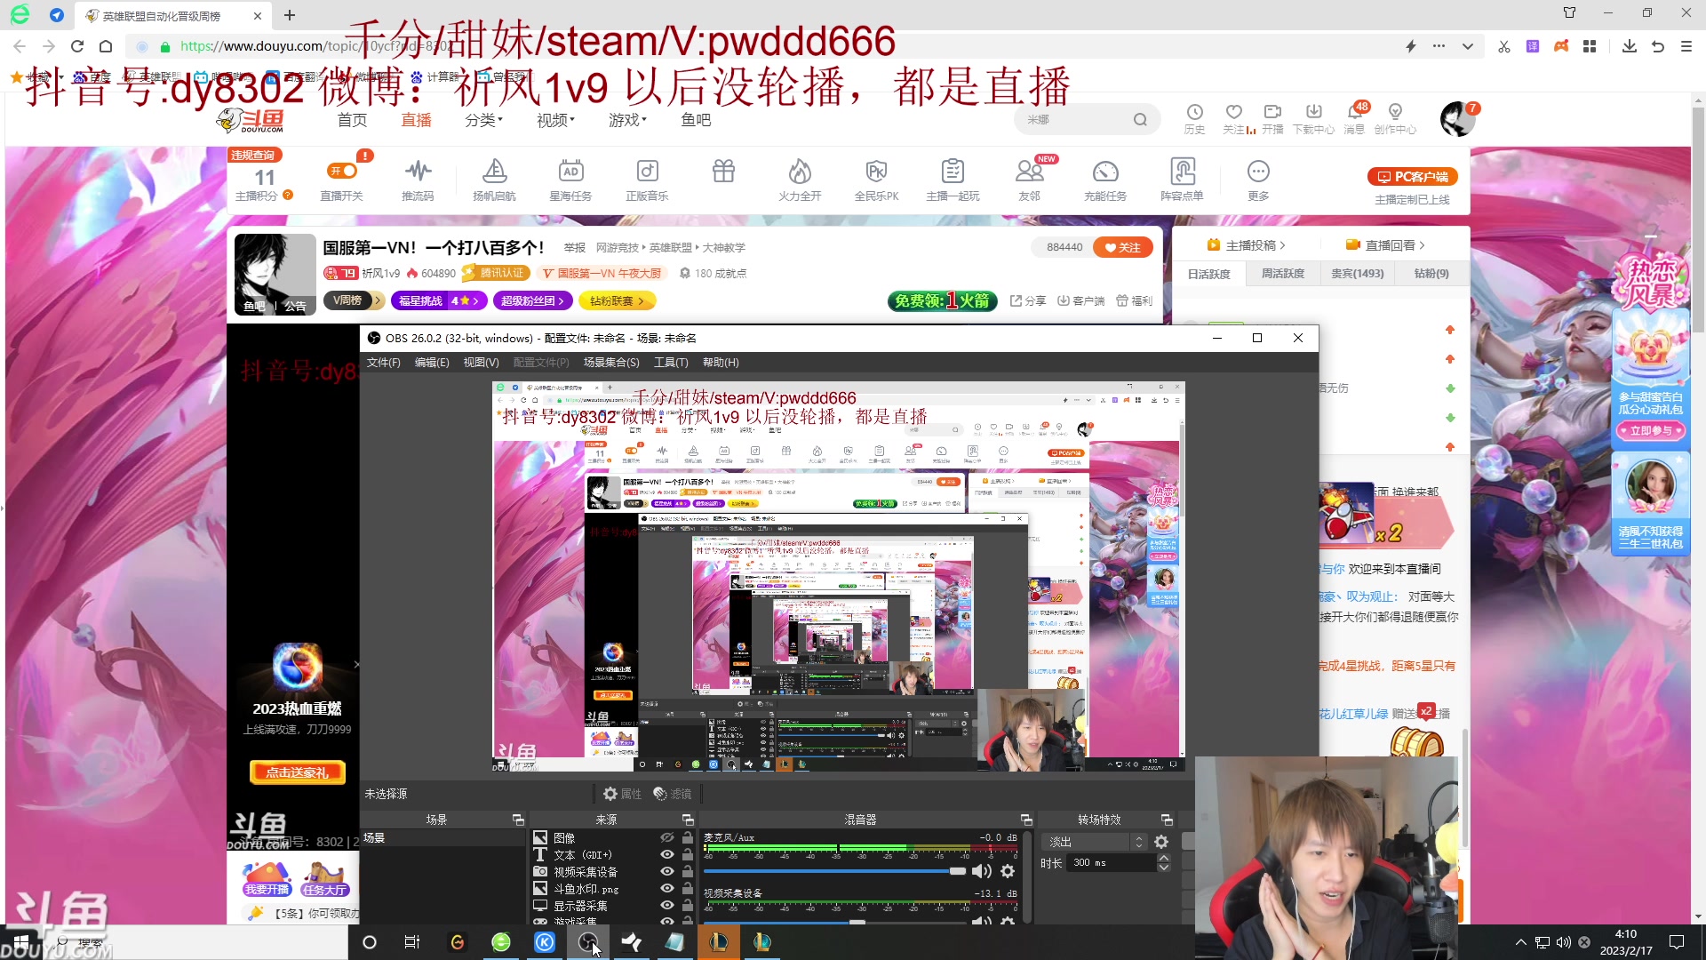Open the 创作中心 lightbulb icon
Viewport: 1706px width, 960px height.
point(1395,118)
